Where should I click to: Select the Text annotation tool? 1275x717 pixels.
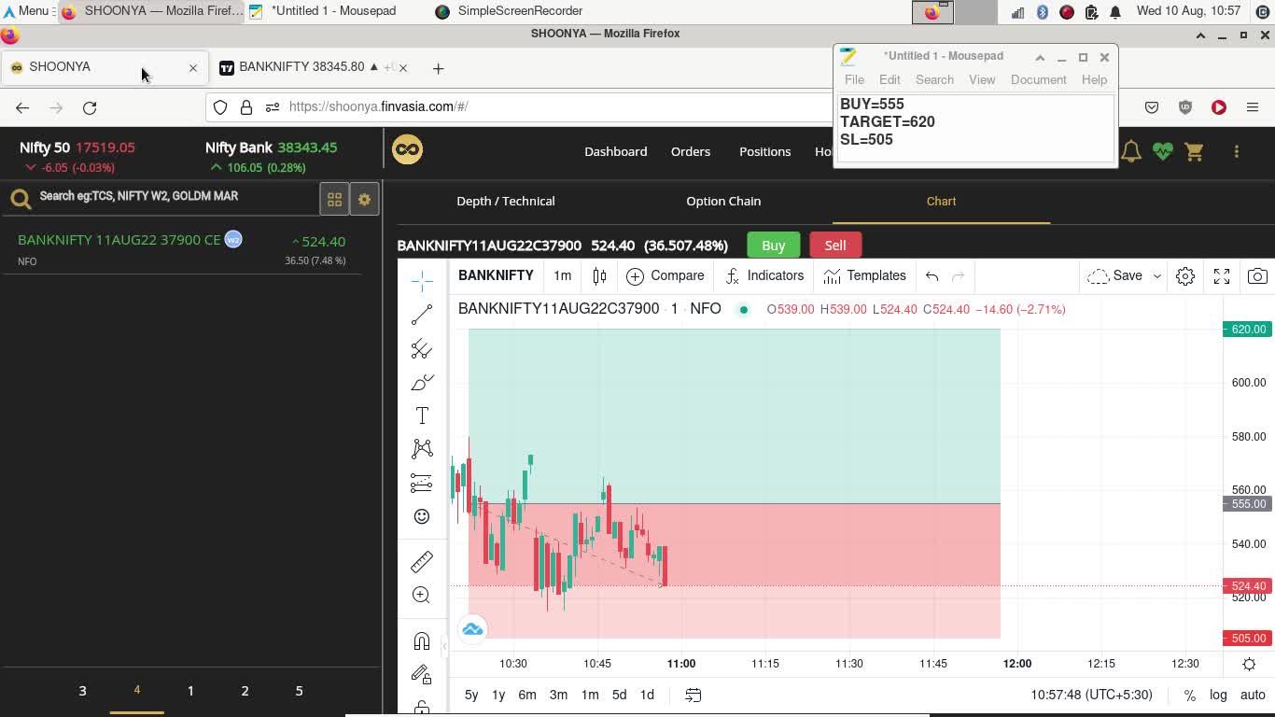[422, 415]
